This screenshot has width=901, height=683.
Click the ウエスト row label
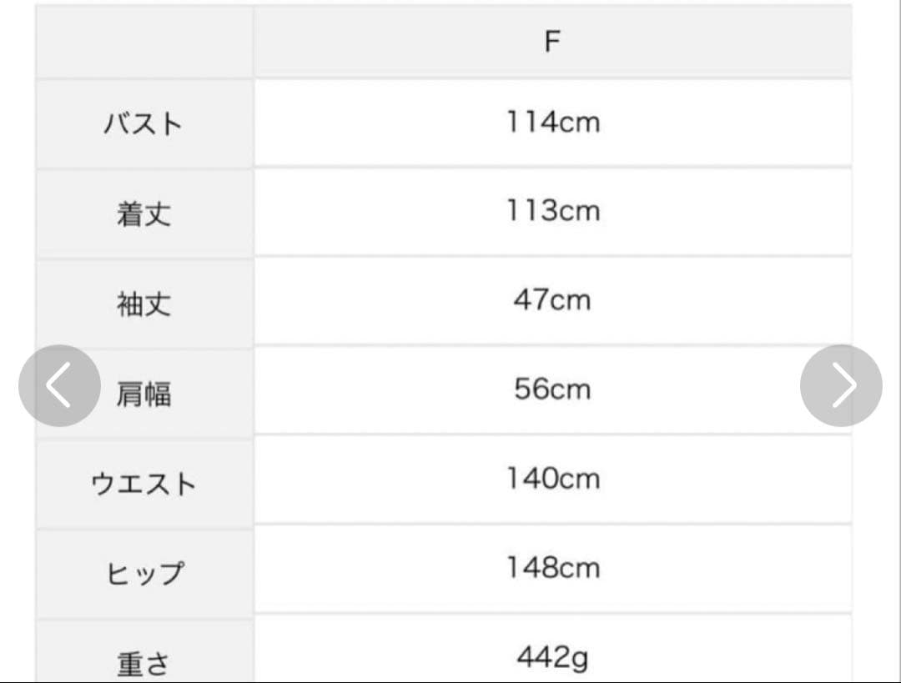coord(143,483)
